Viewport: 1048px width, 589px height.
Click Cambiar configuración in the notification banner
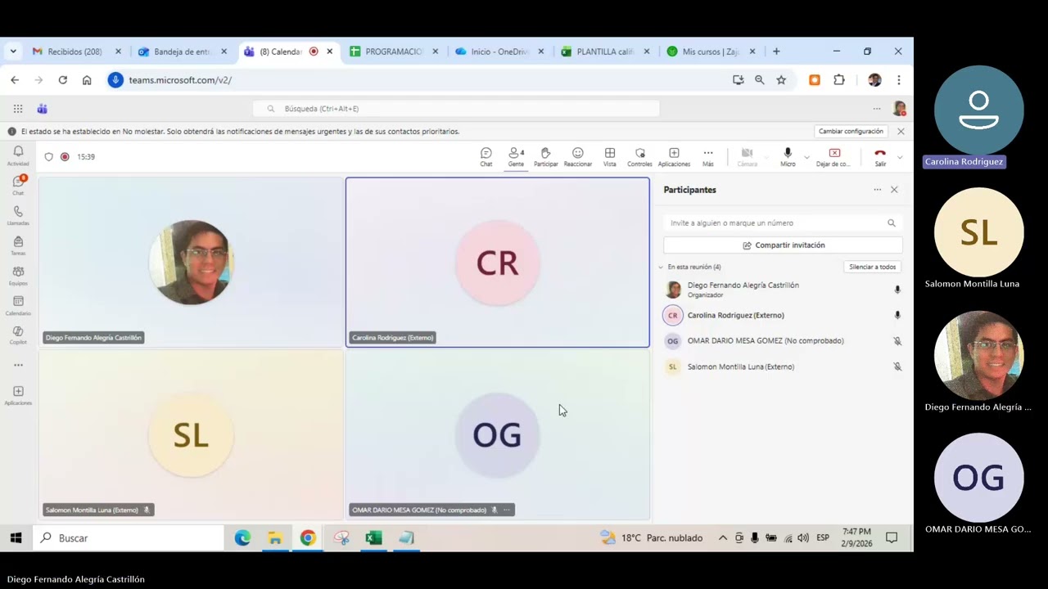coord(851,131)
